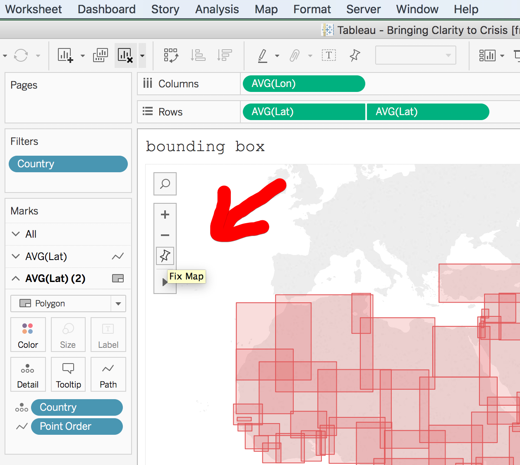
Task: Click the Label marks button
Action: coord(108,335)
